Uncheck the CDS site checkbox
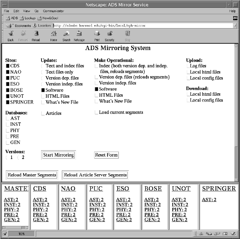 click(8, 66)
